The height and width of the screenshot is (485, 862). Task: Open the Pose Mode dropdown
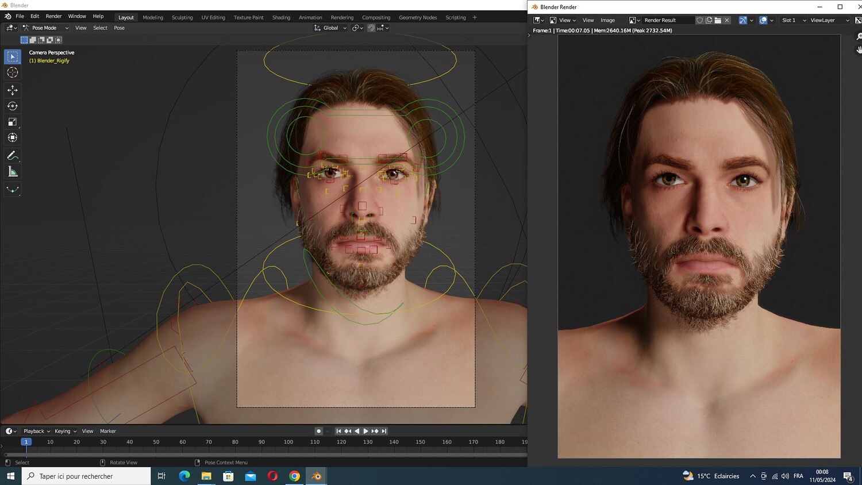tap(46, 28)
